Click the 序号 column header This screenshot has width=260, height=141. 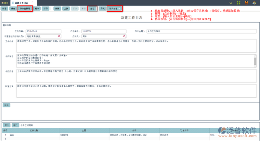[x=6, y=130]
